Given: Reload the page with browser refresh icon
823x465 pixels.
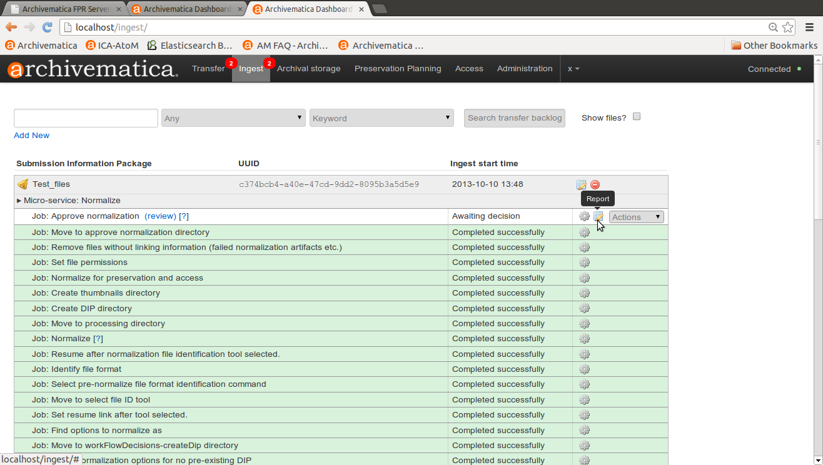Looking at the screenshot, I should (x=47, y=27).
